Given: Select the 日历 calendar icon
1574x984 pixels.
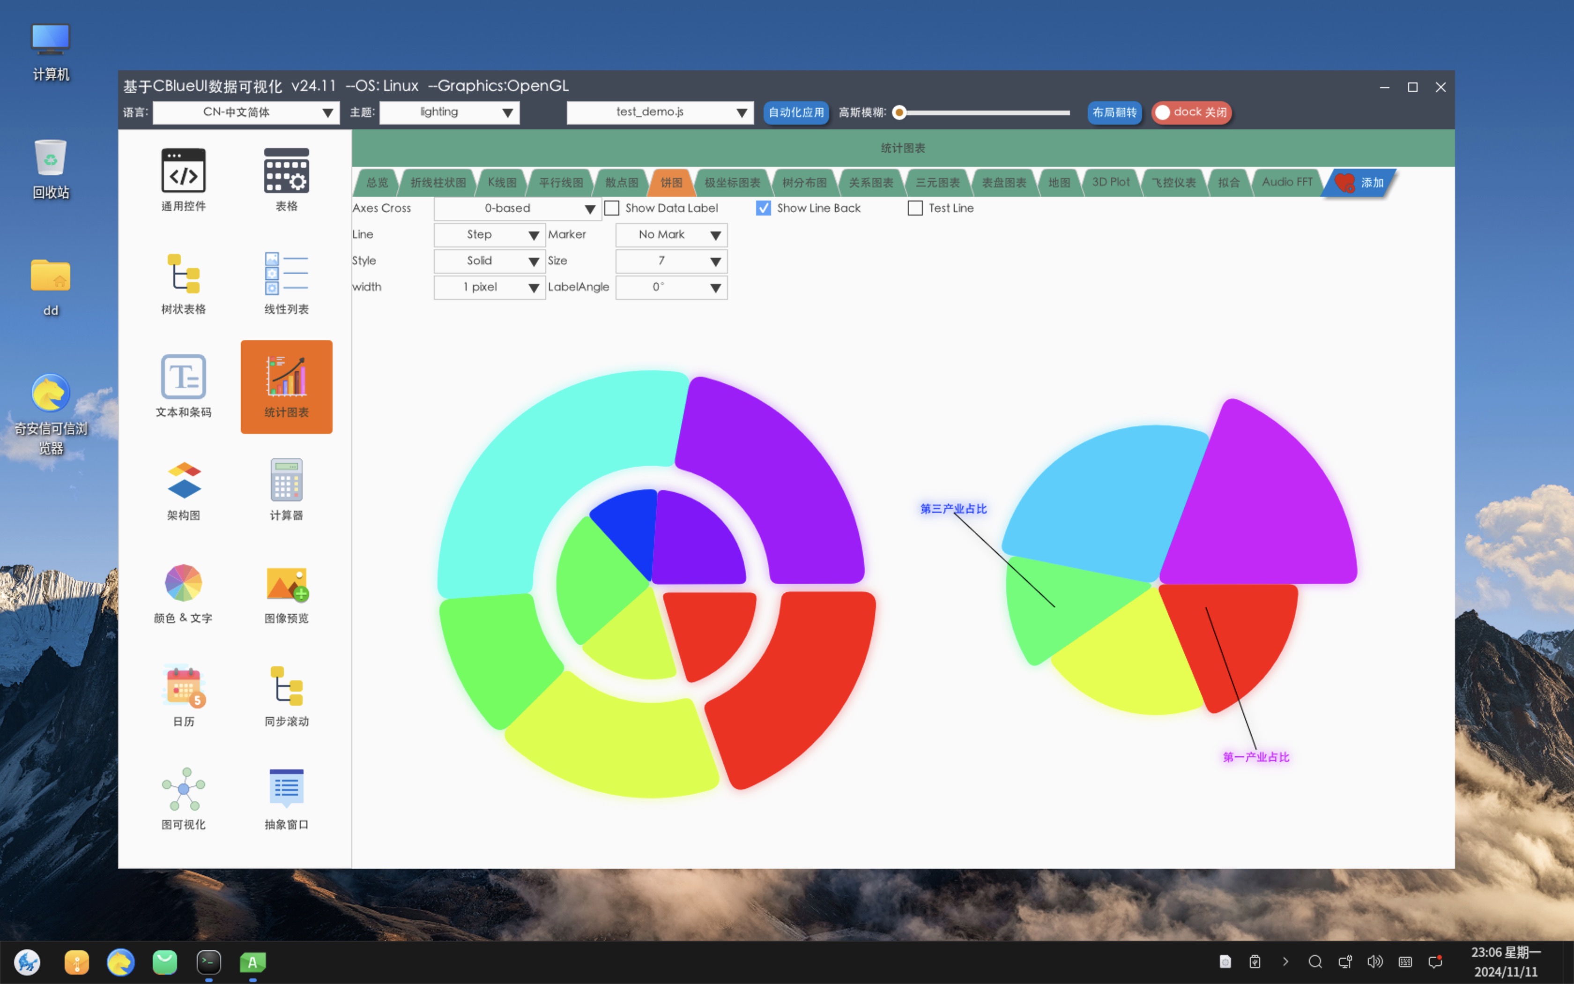Looking at the screenshot, I should coord(184,686).
